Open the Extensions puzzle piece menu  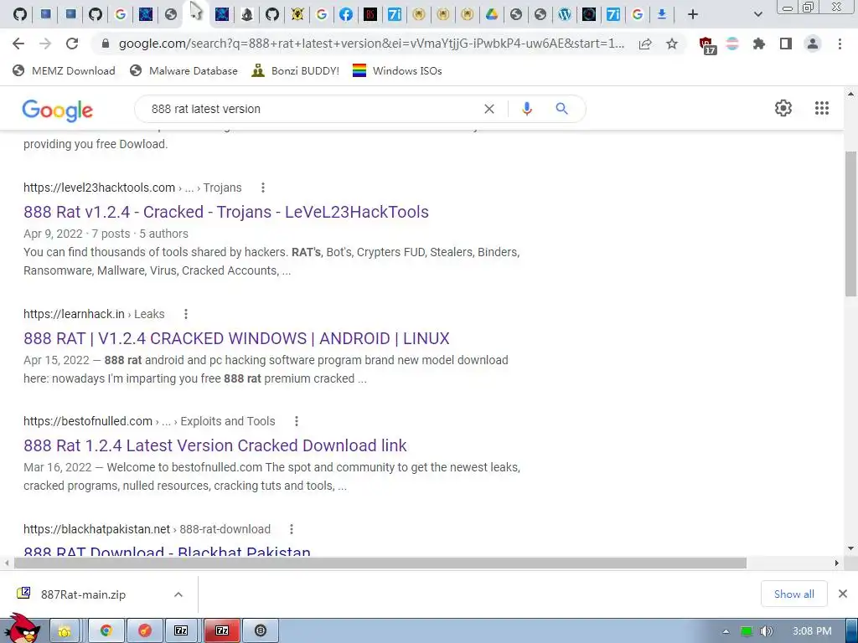coord(759,44)
